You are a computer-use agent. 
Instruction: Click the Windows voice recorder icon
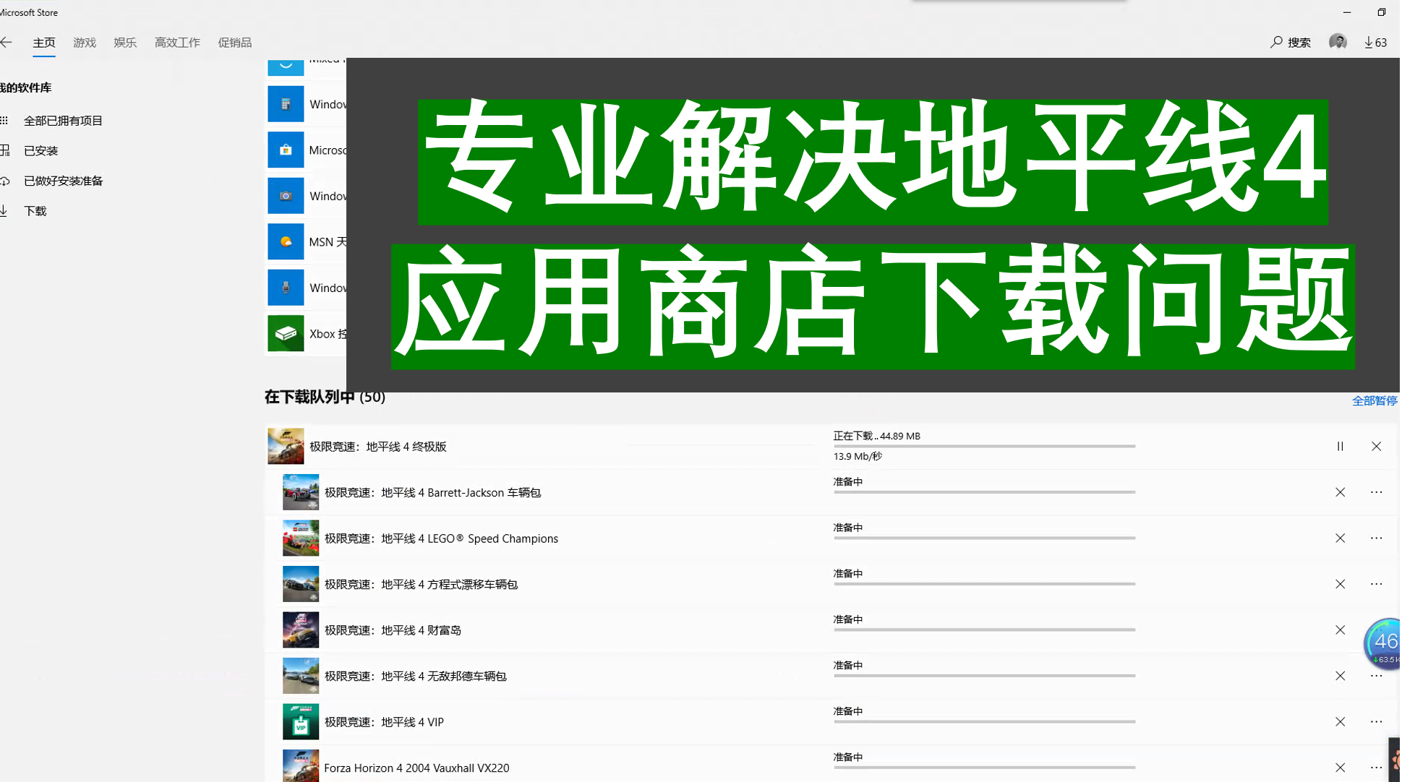coord(286,288)
